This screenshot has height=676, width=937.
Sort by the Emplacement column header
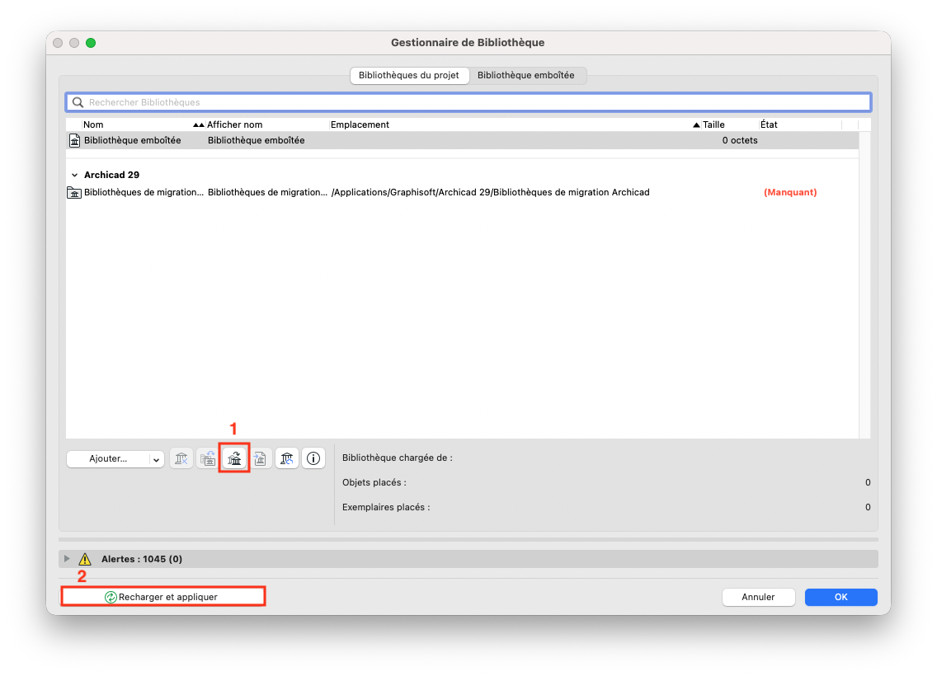pyautogui.click(x=360, y=124)
